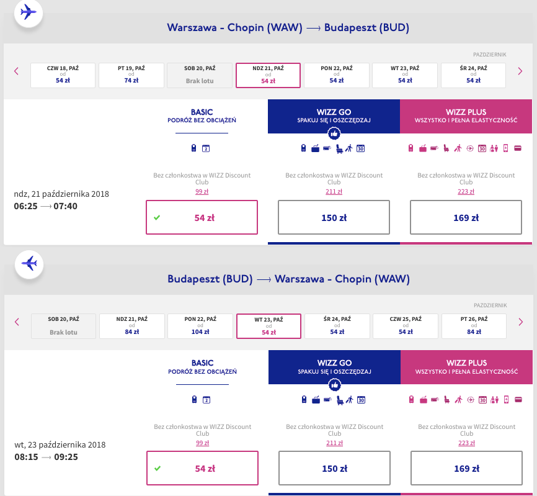The height and width of the screenshot is (496, 537).
Task: Click the return flight airplane icon
Action: 29,264
